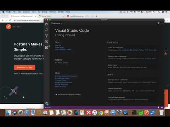This screenshot has width=170, height=127.
Task: Open the Manage gear at activity bar bottom
Action: (x=47, y=104)
